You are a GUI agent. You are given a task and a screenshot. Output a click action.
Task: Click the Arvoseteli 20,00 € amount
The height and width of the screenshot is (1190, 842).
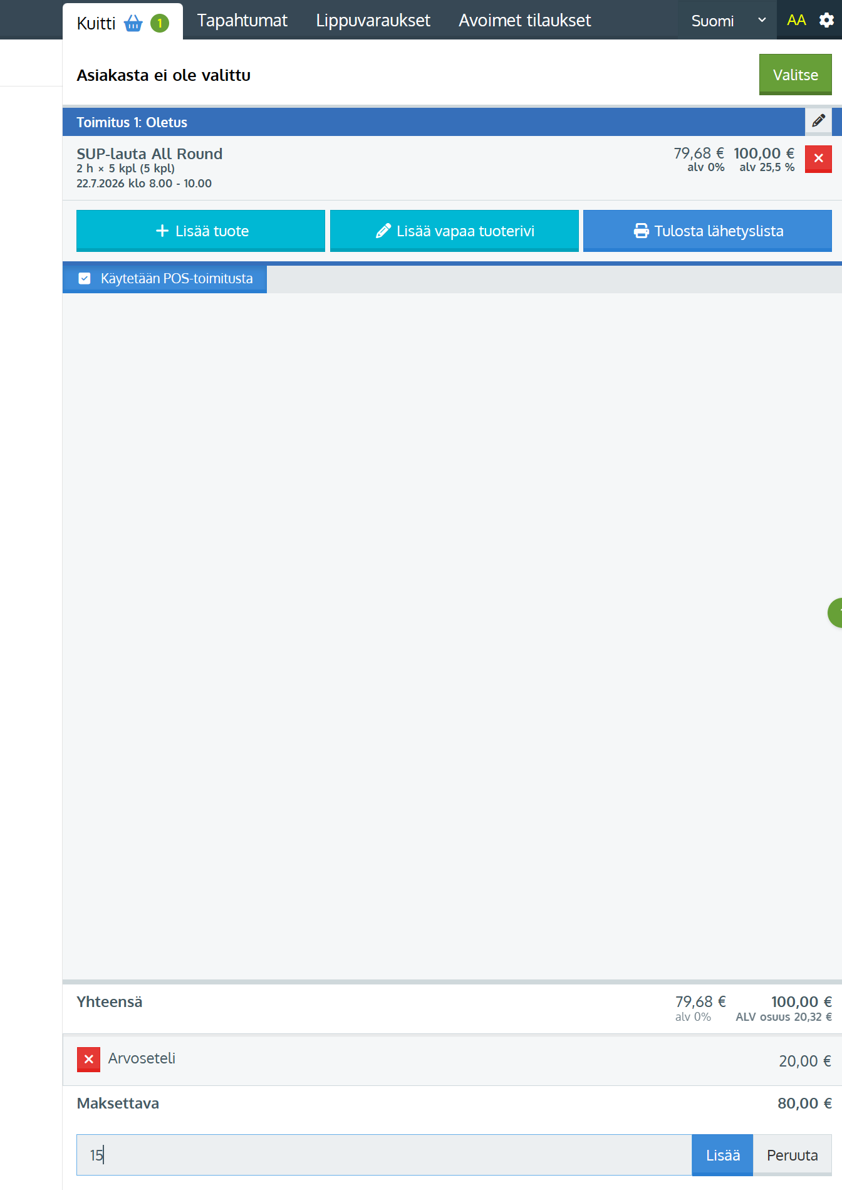pos(804,1060)
